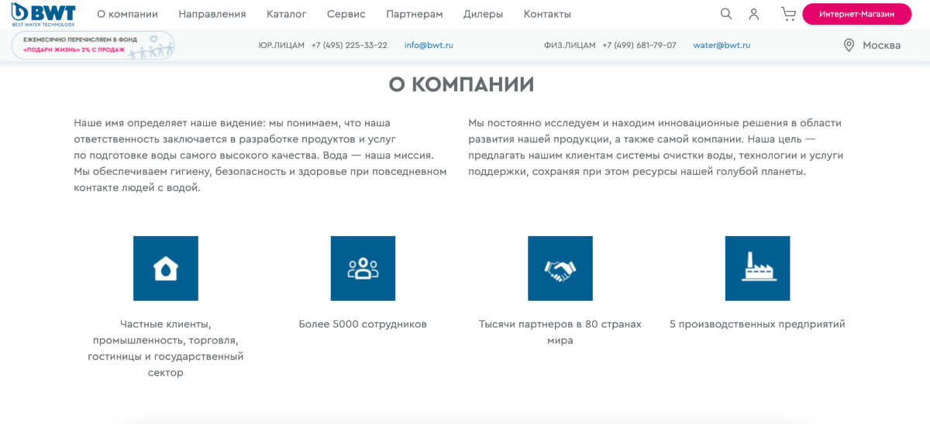Click the location pin icon

pyautogui.click(x=849, y=46)
